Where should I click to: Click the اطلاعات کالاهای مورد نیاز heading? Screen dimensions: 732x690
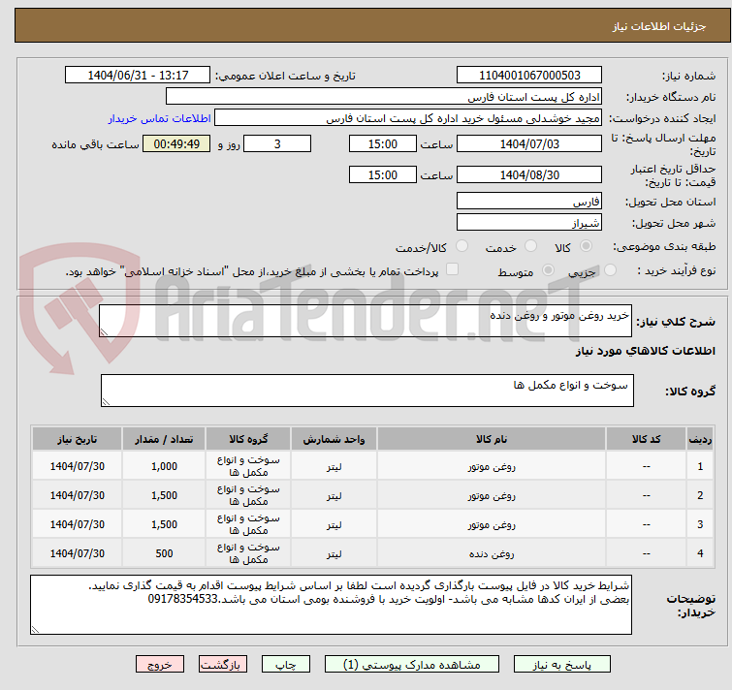[645, 351]
